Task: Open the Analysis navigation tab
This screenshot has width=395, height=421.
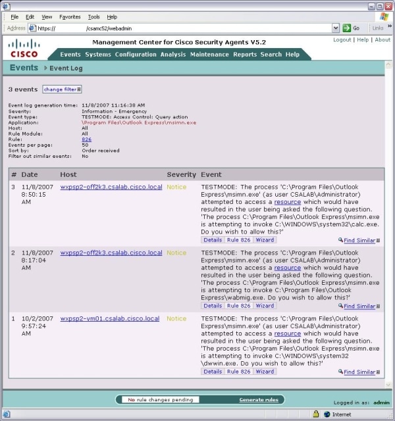Action: (x=173, y=54)
